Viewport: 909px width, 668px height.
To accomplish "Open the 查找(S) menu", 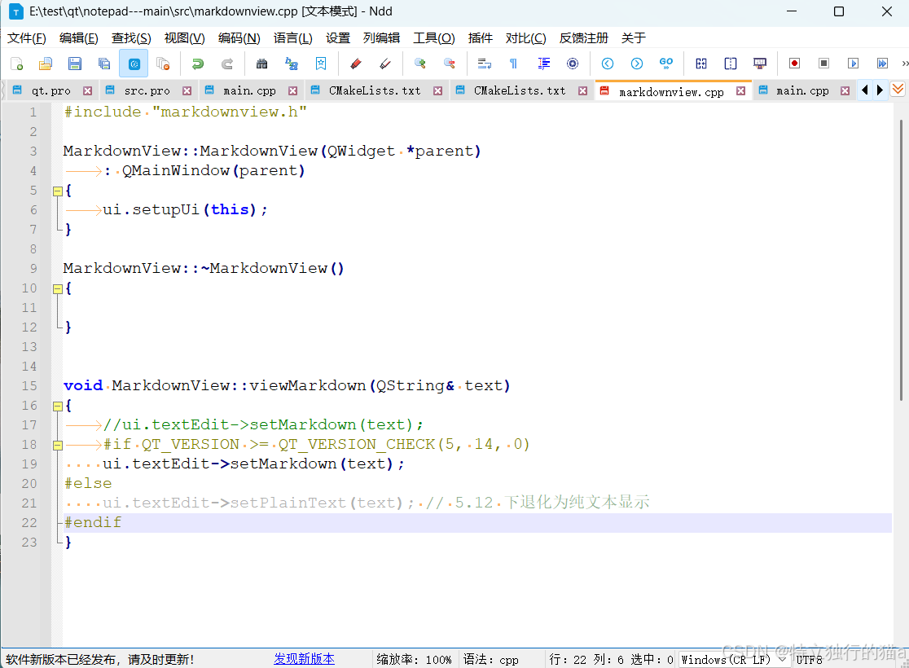I will tap(131, 38).
